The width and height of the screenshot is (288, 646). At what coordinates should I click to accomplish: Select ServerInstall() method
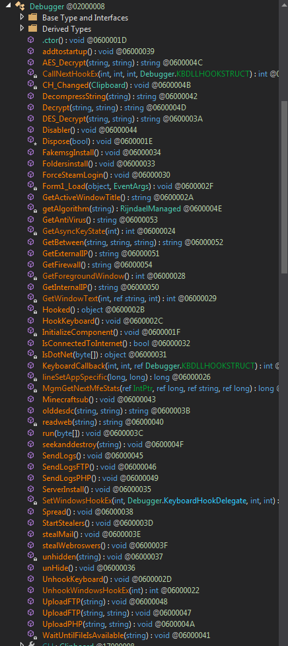pos(96,489)
